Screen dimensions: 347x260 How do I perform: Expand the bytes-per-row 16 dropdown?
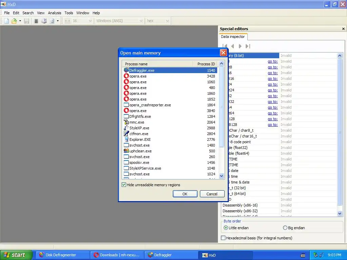coord(90,21)
